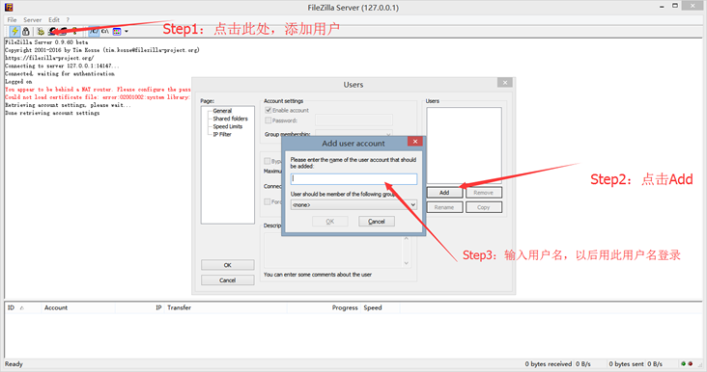Click the Add button under Users list
Image resolution: width=707 pixels, height=372 pixels.
tap(444, 193)
